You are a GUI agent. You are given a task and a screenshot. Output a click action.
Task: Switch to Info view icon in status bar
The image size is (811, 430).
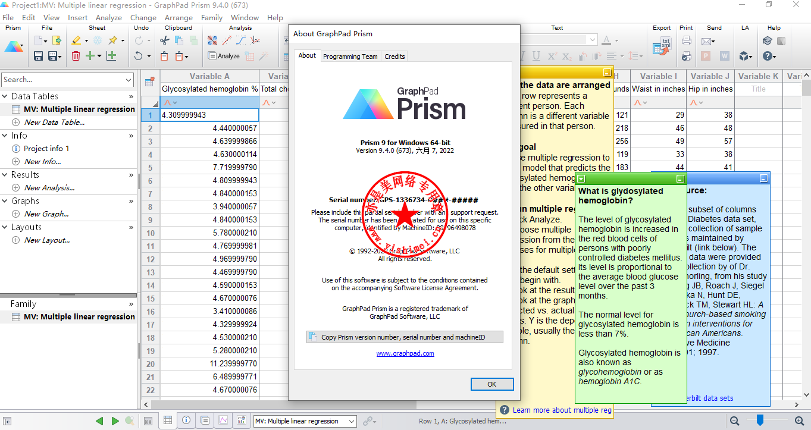tap(186, 420)
